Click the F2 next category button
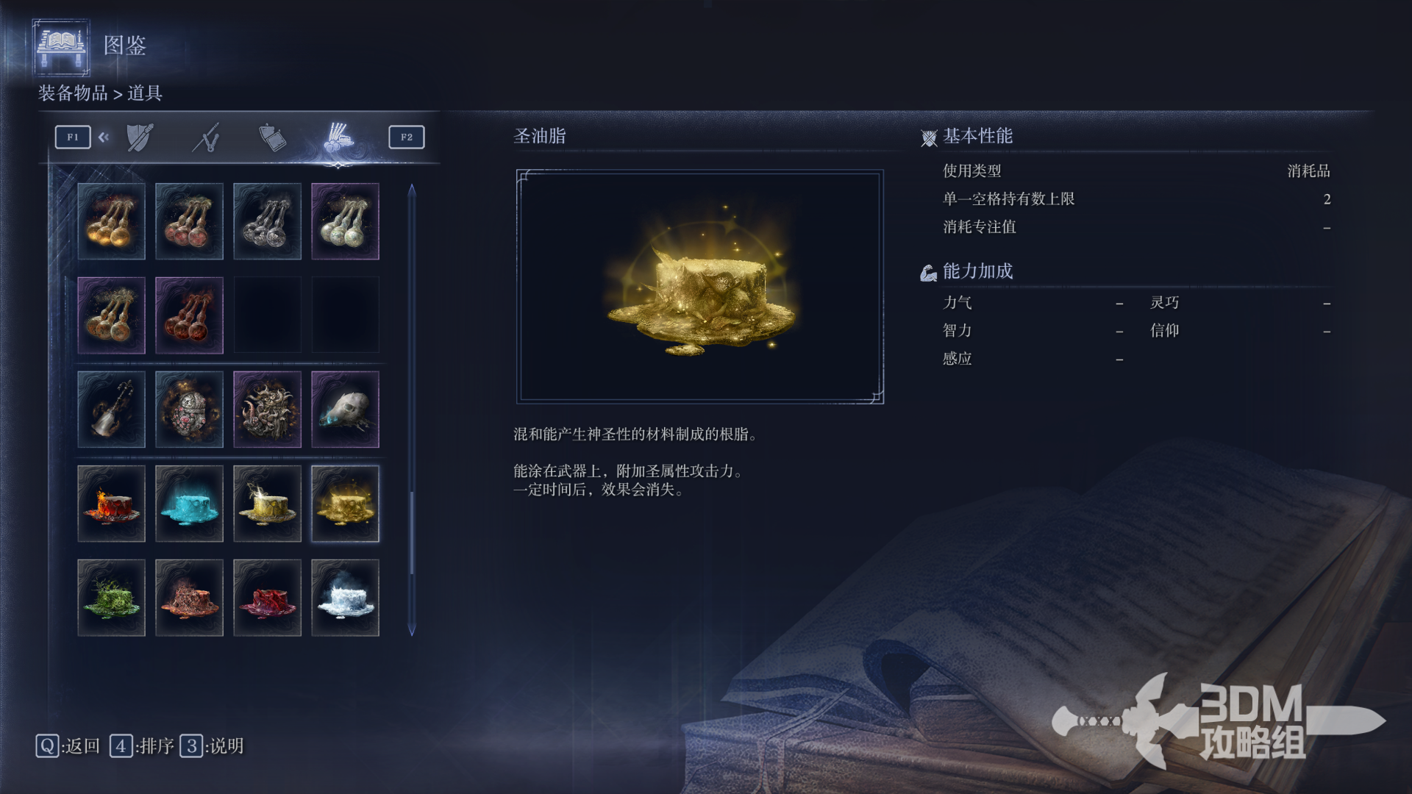This screenshot has height=794, width=1412. click(407, 137)
